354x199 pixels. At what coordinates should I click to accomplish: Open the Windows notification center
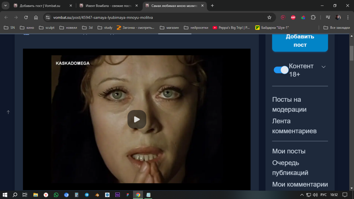click(x=345, y=195)
